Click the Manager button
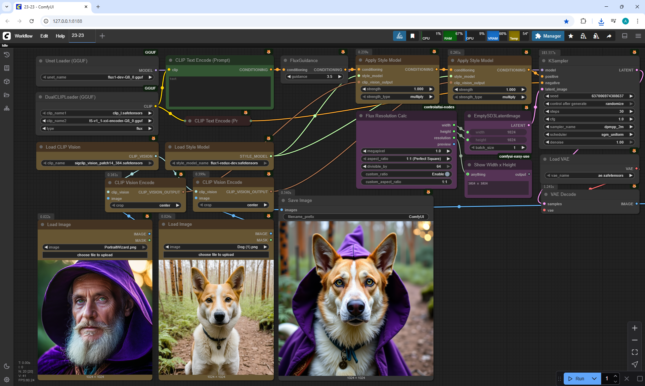The height and width of the screenshot is (386, 645). 548,36
